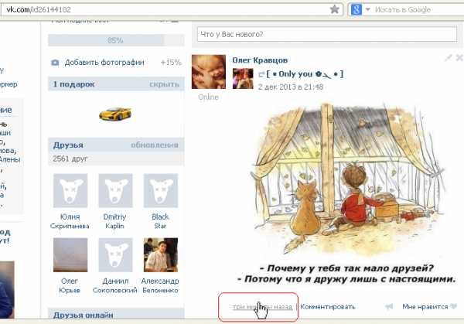Click the Google search engine icon
This screenshot has width=464, height=324.
tap(356, 9)
